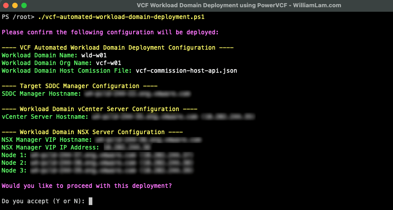Click the blurred SDDC Manager hostname value
Screen dimensions: 393x210
(137, 94)
